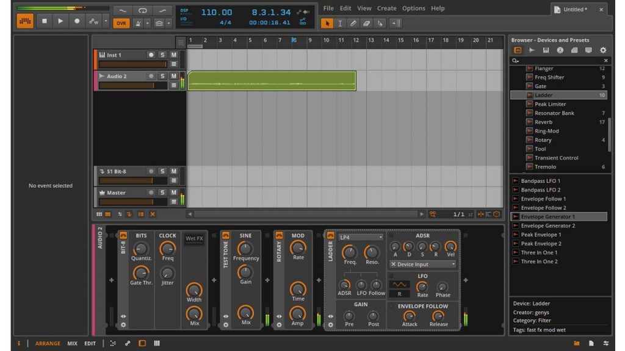625x351 pixels.
Task: Open automation write mode dropdown arrow
Action: (106, 21)
